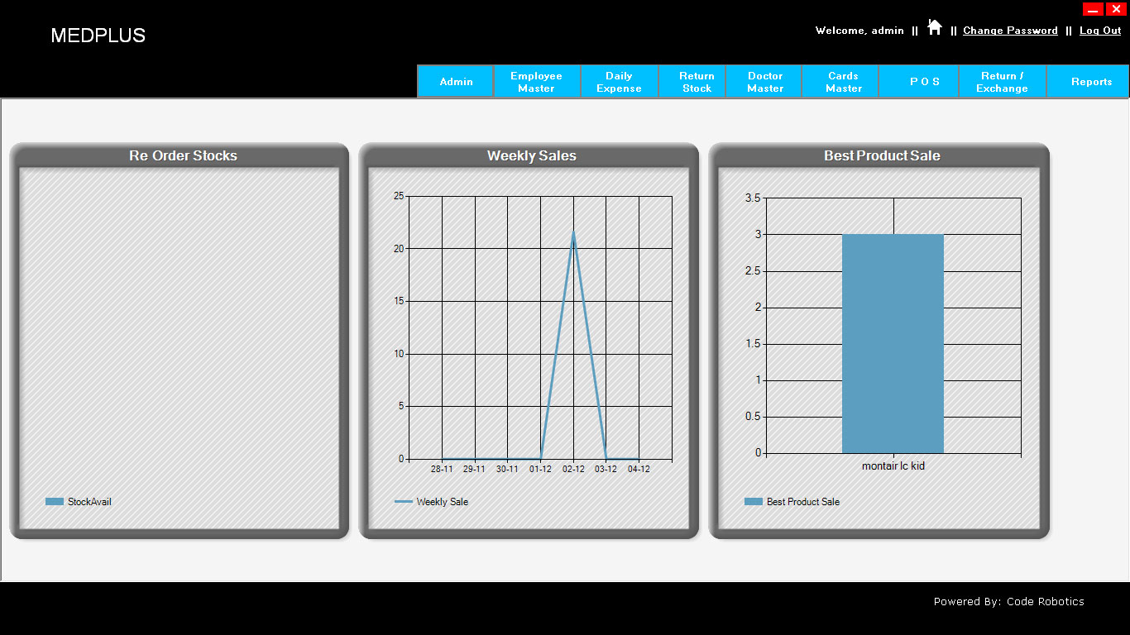Click the montair lc kid axis label

[x=893, y=466]
